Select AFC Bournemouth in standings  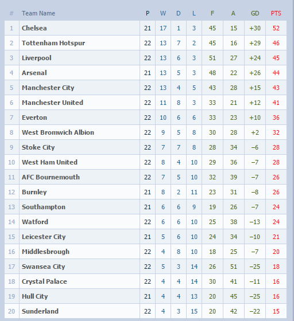51,177
